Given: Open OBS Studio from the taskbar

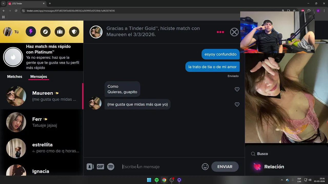Looking at the screenshot, I should pos(172,180).
